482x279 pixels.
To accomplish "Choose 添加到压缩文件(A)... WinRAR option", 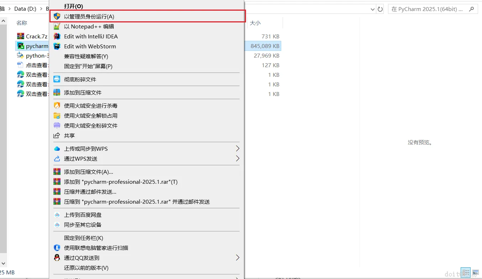I will pyautogui.click(x=147, y=172).
